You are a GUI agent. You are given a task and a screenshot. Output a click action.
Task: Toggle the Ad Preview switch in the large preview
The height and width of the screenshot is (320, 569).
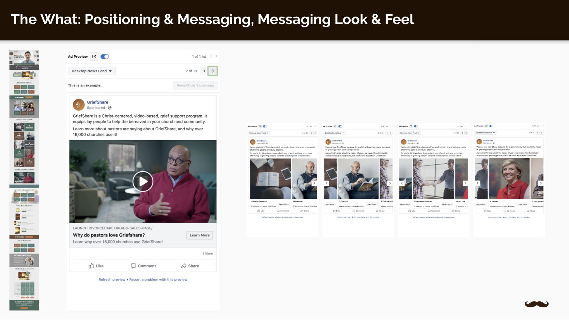[105, 57]
